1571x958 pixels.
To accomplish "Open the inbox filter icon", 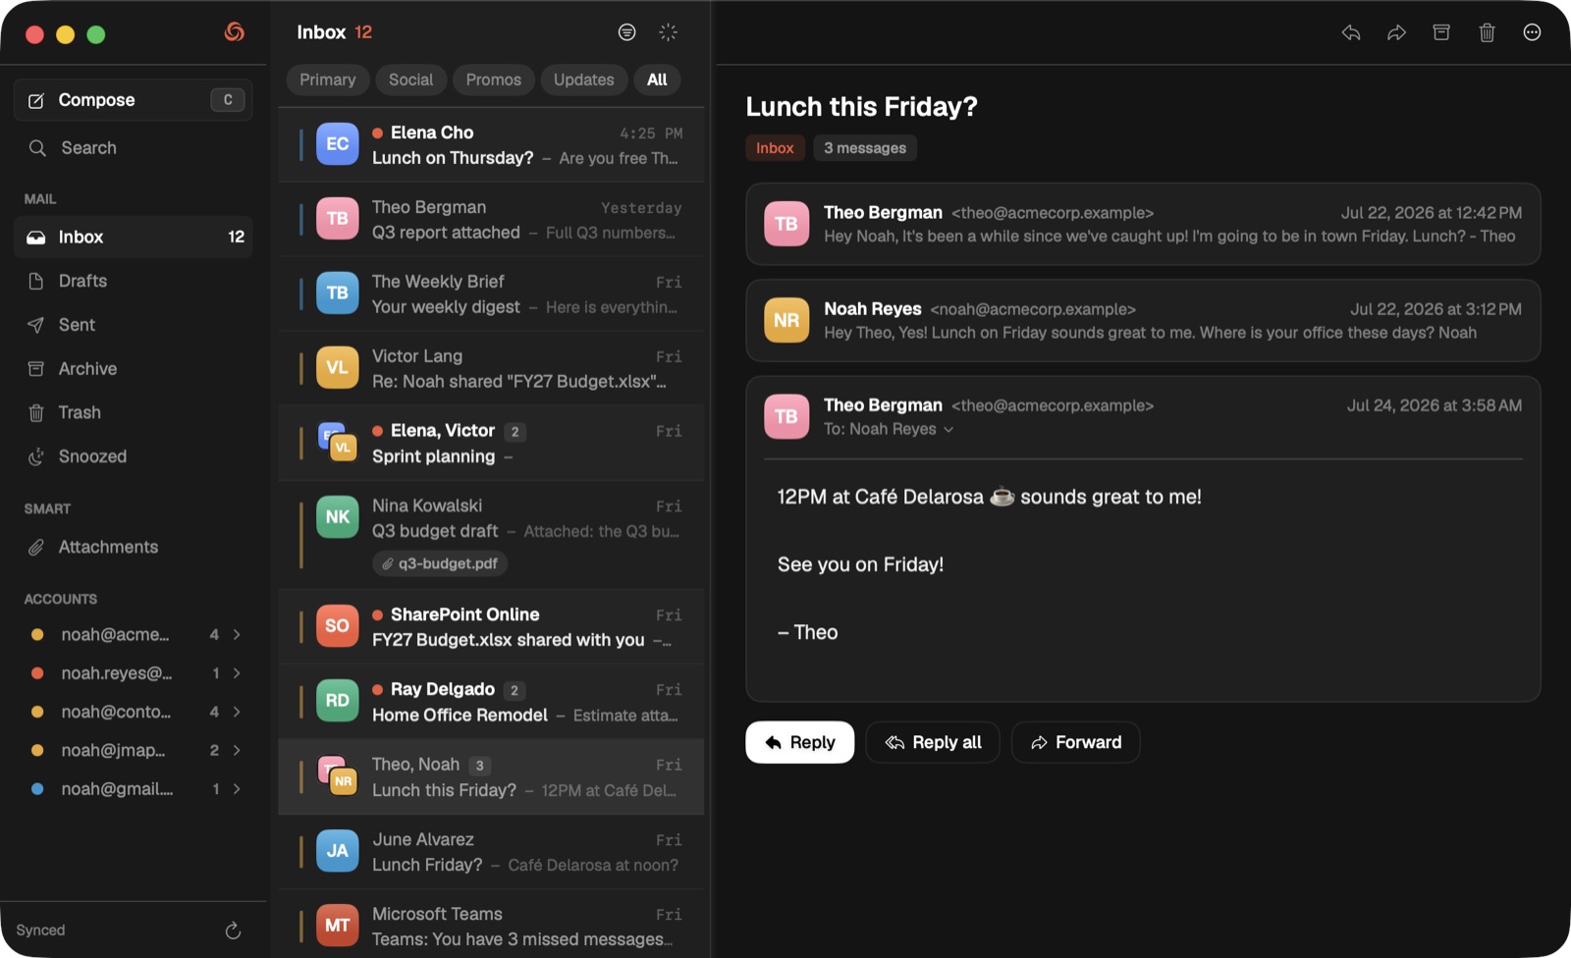I will (626, 32).
